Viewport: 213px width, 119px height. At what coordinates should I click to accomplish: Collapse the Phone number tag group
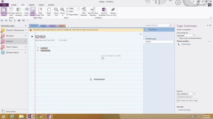tap(209, 41)
